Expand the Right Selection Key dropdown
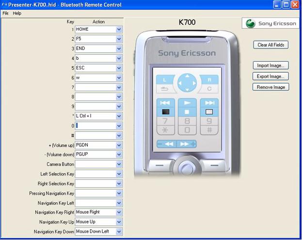This screenshot has width=303, height=240. (119, 184)
